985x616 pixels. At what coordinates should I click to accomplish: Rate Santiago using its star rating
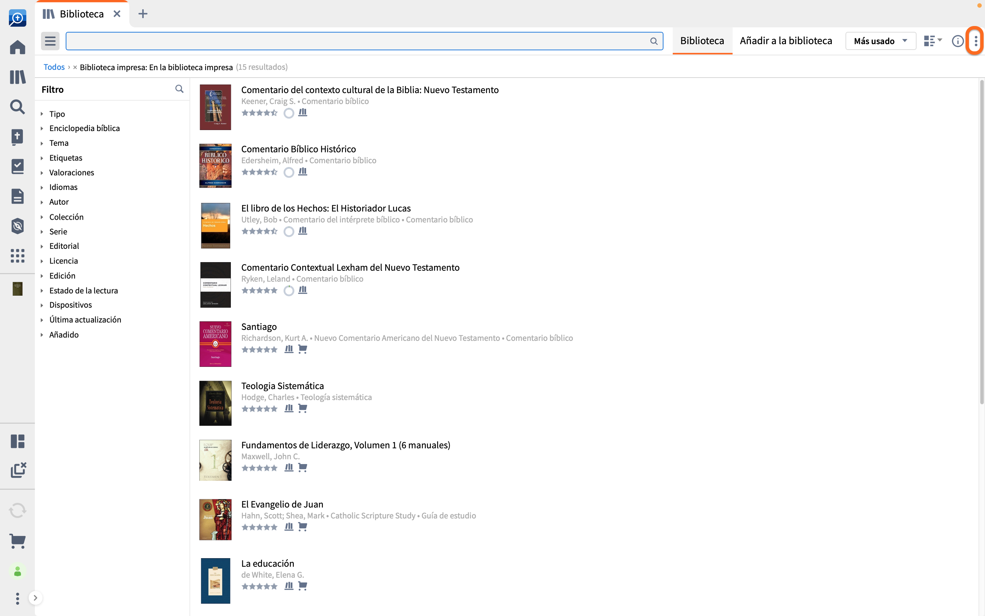(x=259, y=349)
